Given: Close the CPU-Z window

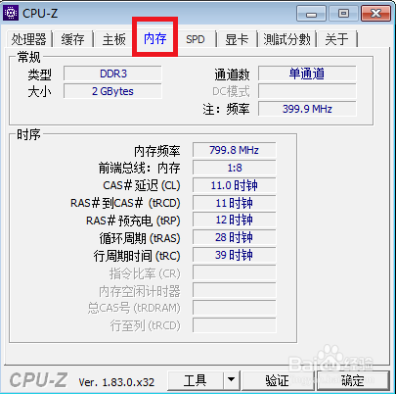Looking at the screenshot, I should point(375,14).
